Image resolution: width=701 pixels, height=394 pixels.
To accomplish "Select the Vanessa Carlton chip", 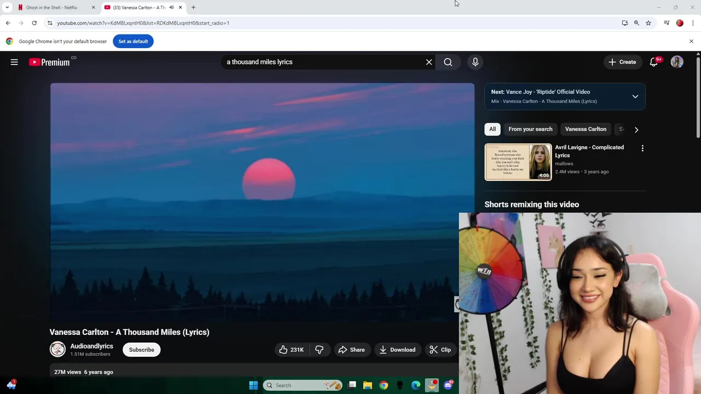I will coord(585,129).
